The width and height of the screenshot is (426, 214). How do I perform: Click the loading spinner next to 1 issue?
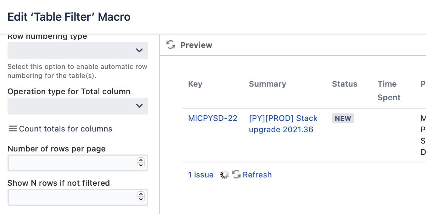coord(224,175)
